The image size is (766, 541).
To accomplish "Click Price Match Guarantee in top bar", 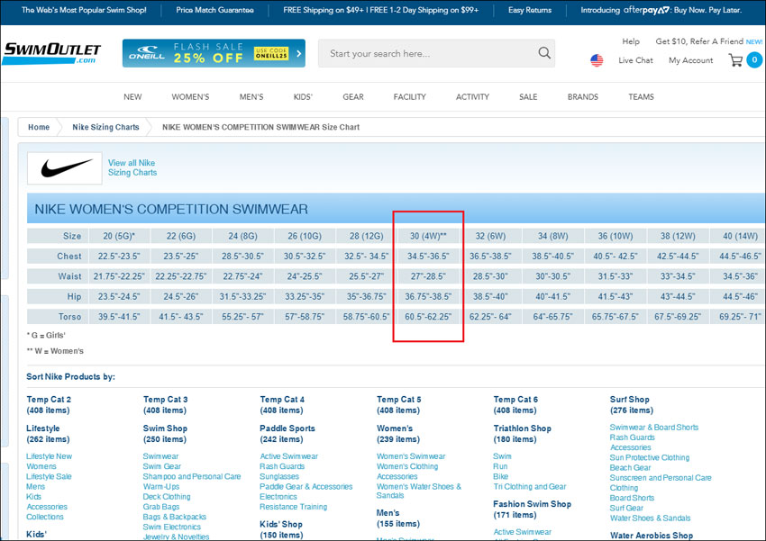I will (x=215, y=10).
